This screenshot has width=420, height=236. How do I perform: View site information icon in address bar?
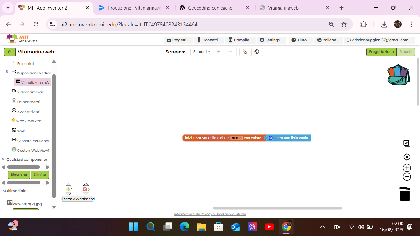pos(53,24)
